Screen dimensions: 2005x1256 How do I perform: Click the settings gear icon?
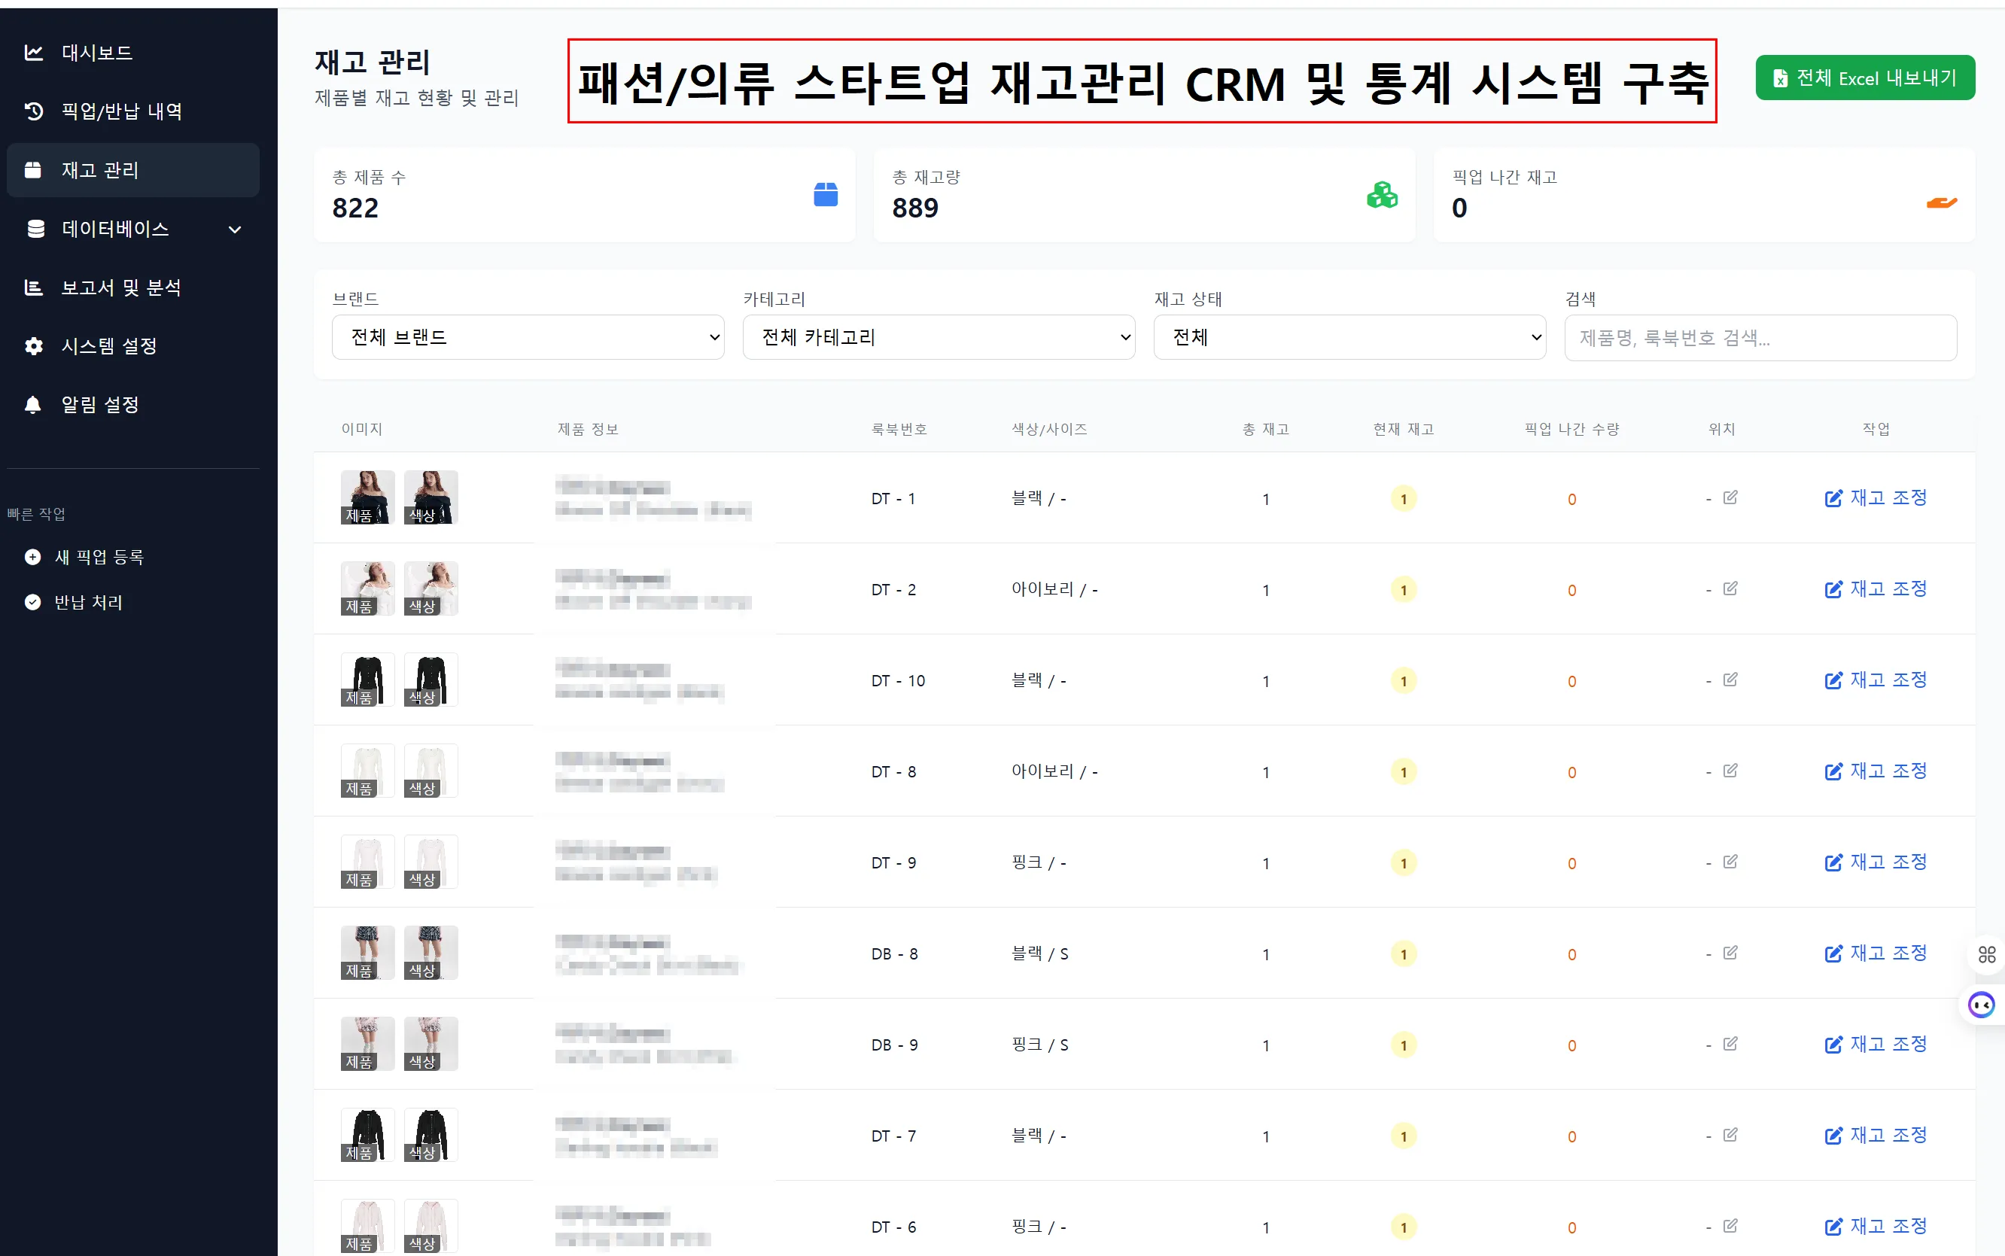point(33,346)
